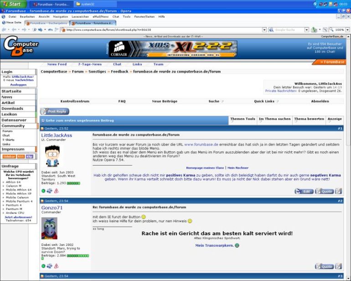Open the Navigation menu
The height and width of the screenshot is (281, 351).
click(61, 16)
